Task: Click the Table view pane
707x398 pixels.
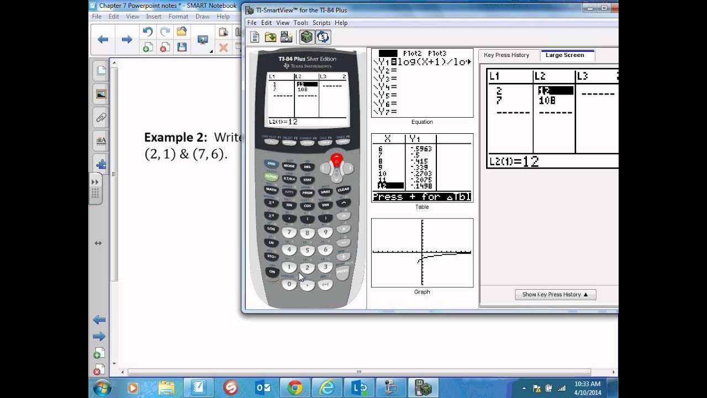Action: 422,167
